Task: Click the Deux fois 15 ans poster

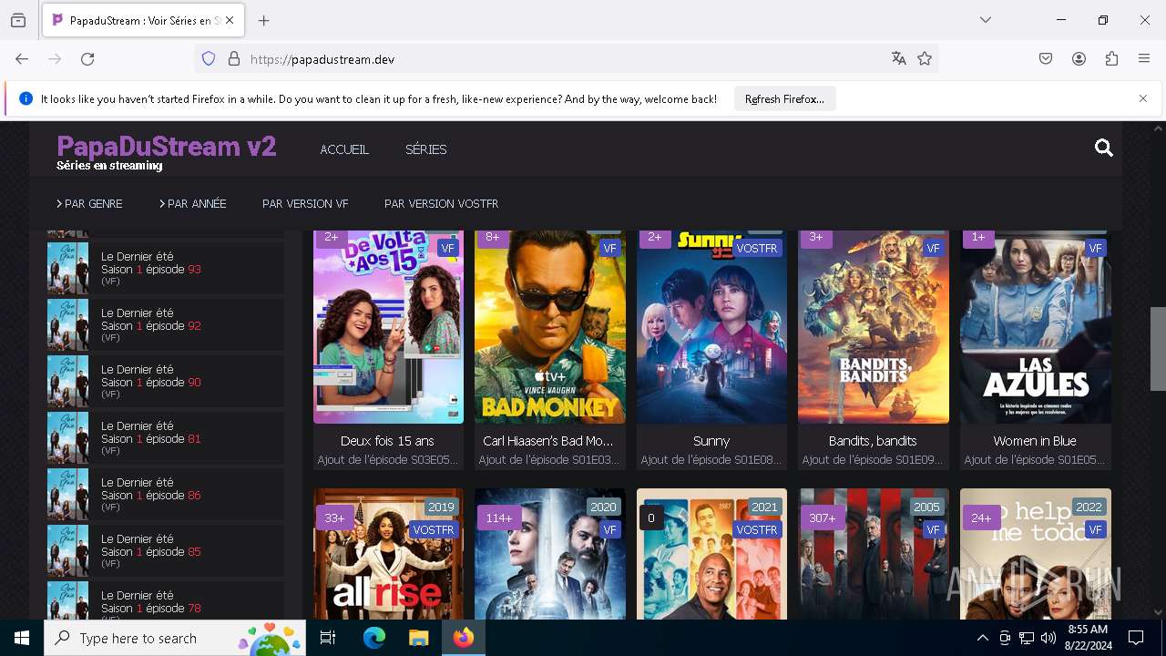Action: pyautogui.click(x=388, y=328)
